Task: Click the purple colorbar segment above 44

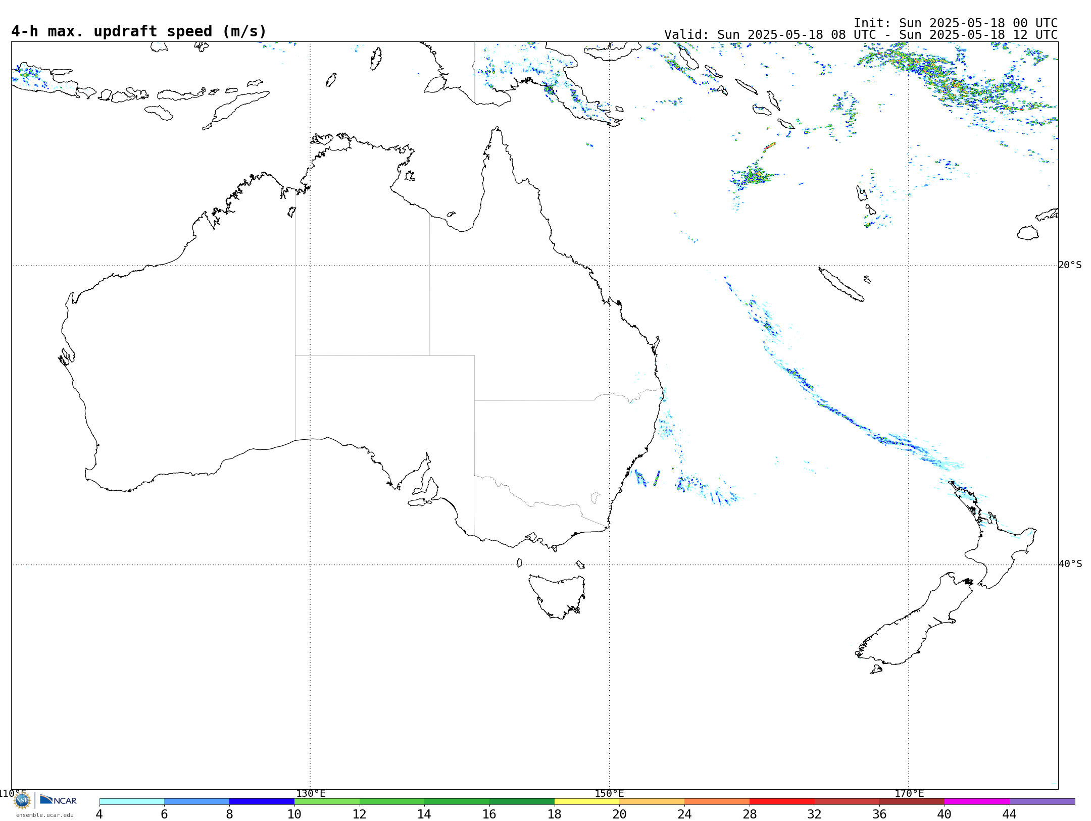Action: pos(1042,802)
